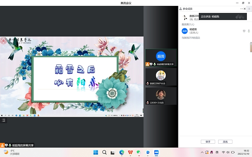Select the 超薇 screen share video tile
Screen dimensions: 252x157
(161, 57)
